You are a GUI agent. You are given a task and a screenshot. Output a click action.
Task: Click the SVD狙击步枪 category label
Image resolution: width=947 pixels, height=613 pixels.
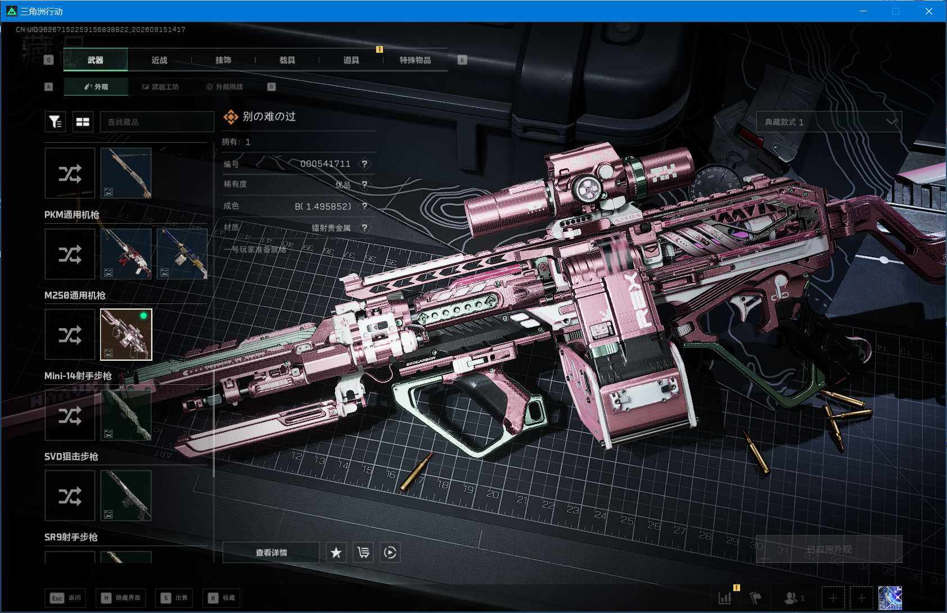[x=71, y=457]
